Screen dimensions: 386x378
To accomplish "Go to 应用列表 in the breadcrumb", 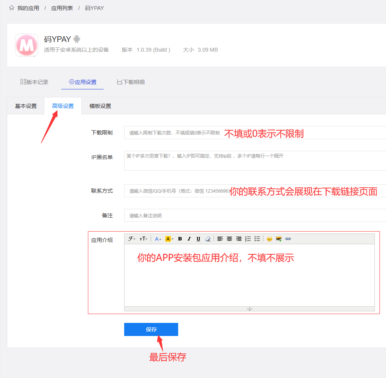I will [62, 8].
